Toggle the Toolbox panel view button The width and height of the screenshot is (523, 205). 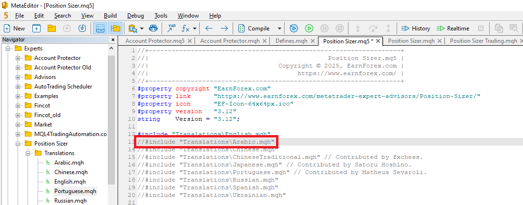coord(100,29)
